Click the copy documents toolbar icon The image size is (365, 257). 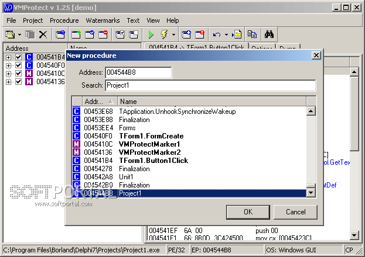coord(252,34)
